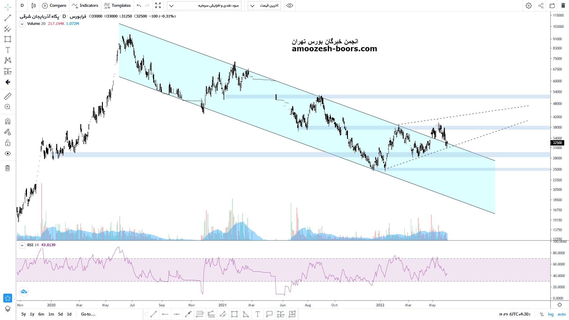Screen dimensions: 569x320
Task: Select the text annotation tool
Action: (x=8, y=50)
